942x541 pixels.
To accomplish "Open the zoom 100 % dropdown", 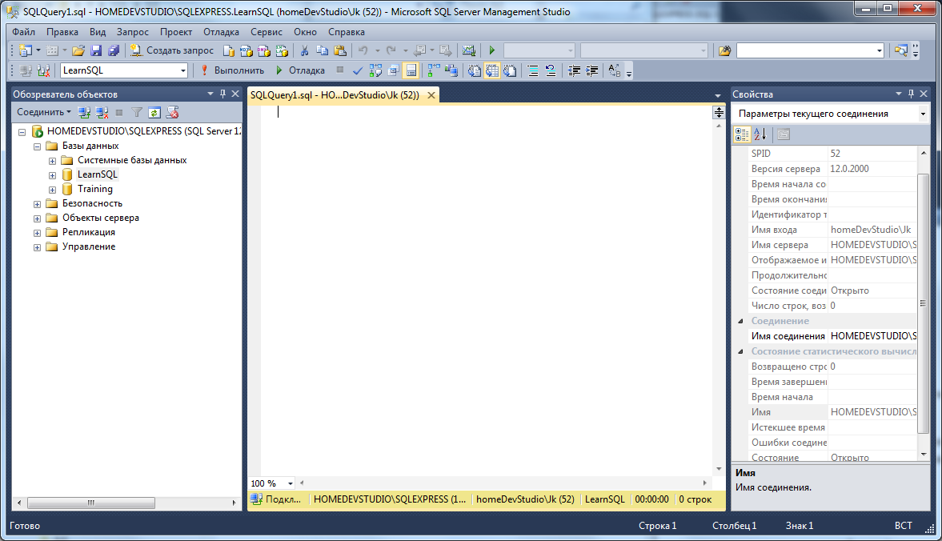I will click(291, 483).
